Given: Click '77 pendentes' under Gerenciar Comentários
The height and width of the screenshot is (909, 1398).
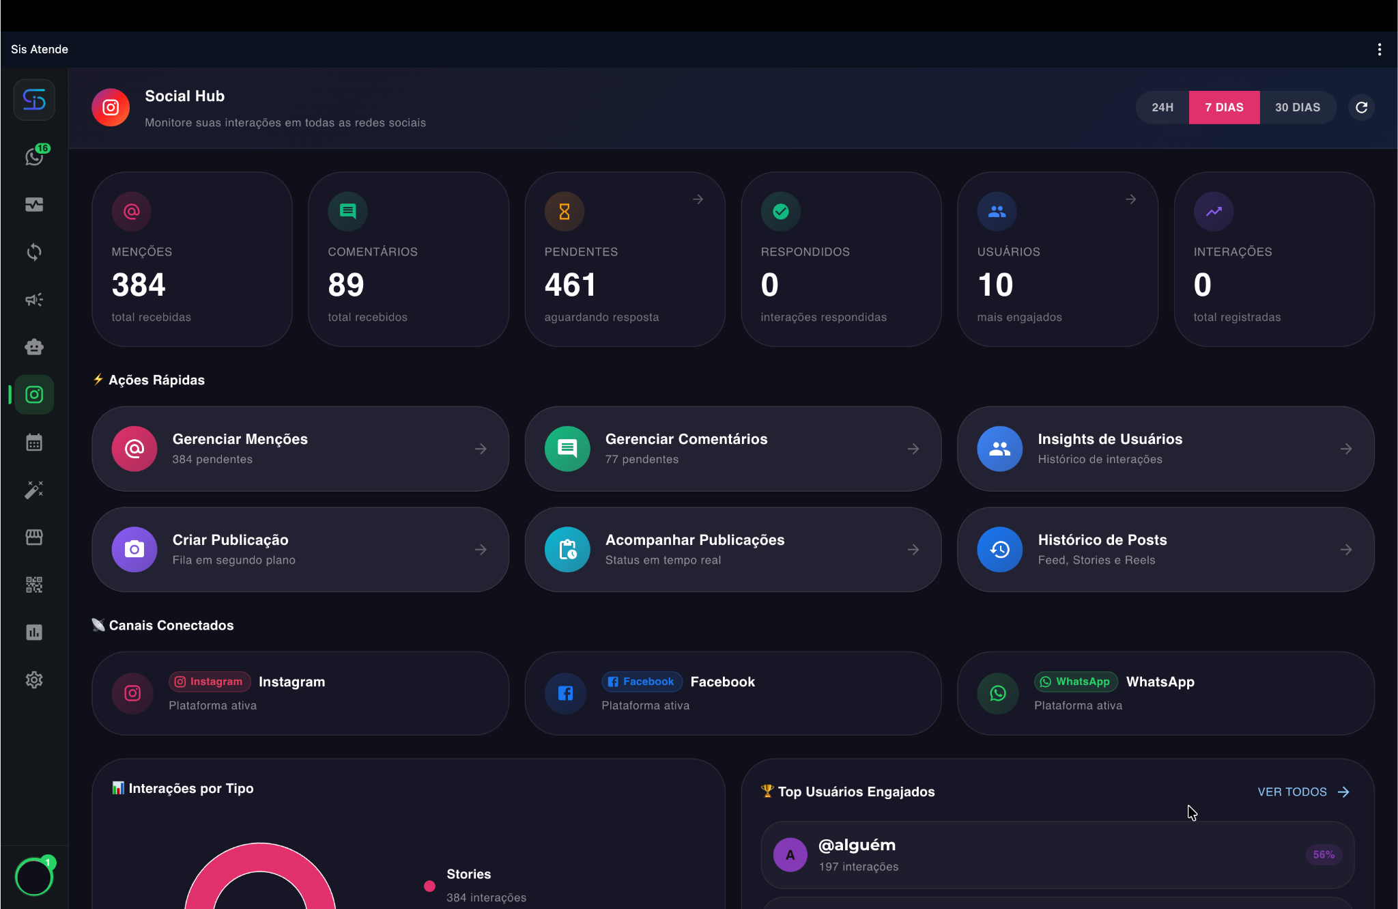Looking at the screenshot, I should point(642,460).
